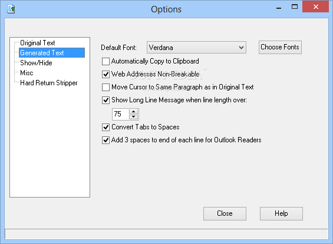Disable Show Long Line Message checkbox

105,100
